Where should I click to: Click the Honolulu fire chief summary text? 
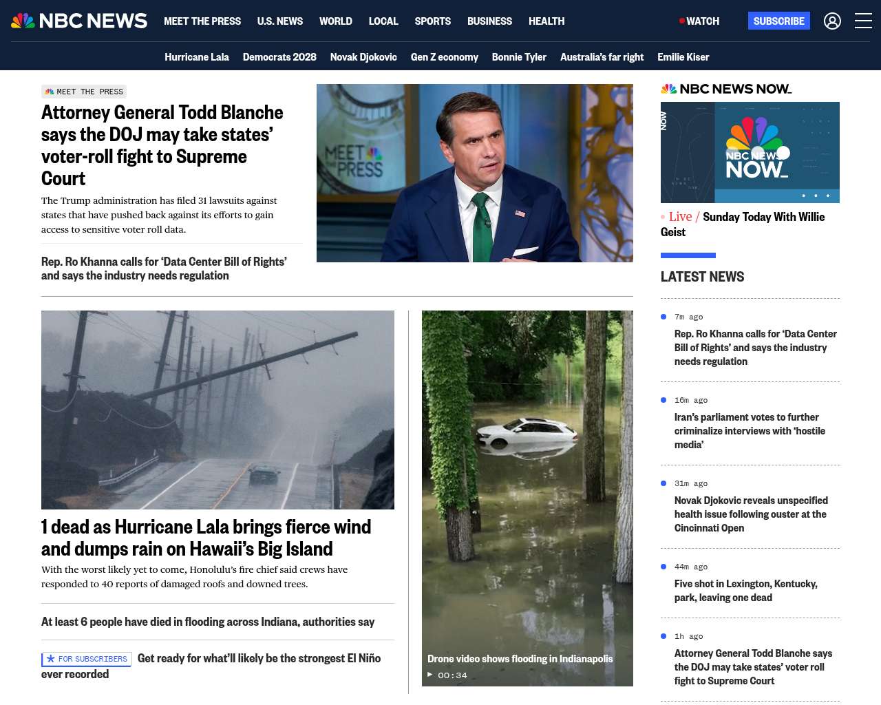coord(194,577)
